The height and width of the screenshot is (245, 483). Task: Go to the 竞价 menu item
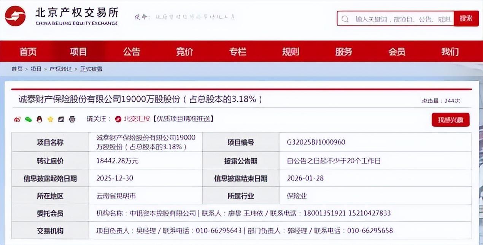[x=184, y=52]
